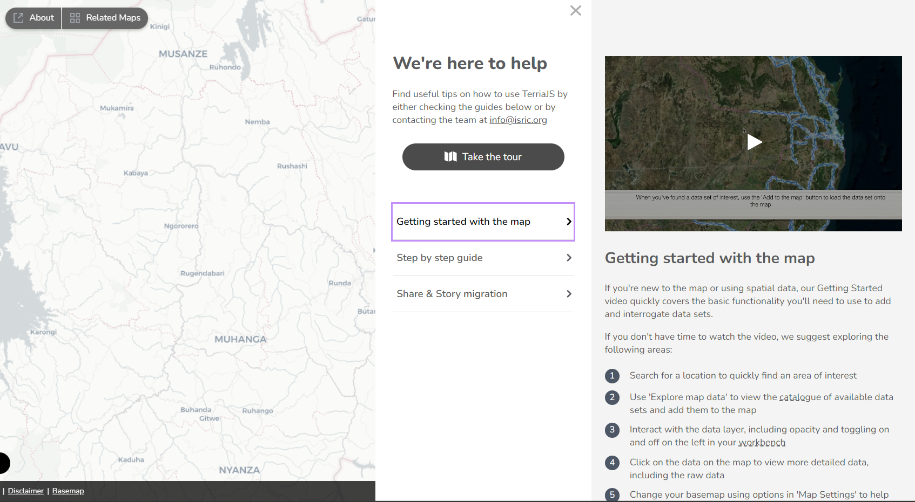Play the Getting started video
This screenshot has height=502, width=915.
pos(753,142)
